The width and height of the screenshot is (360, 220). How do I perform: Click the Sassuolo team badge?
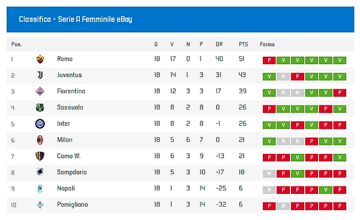pos(40,108)
